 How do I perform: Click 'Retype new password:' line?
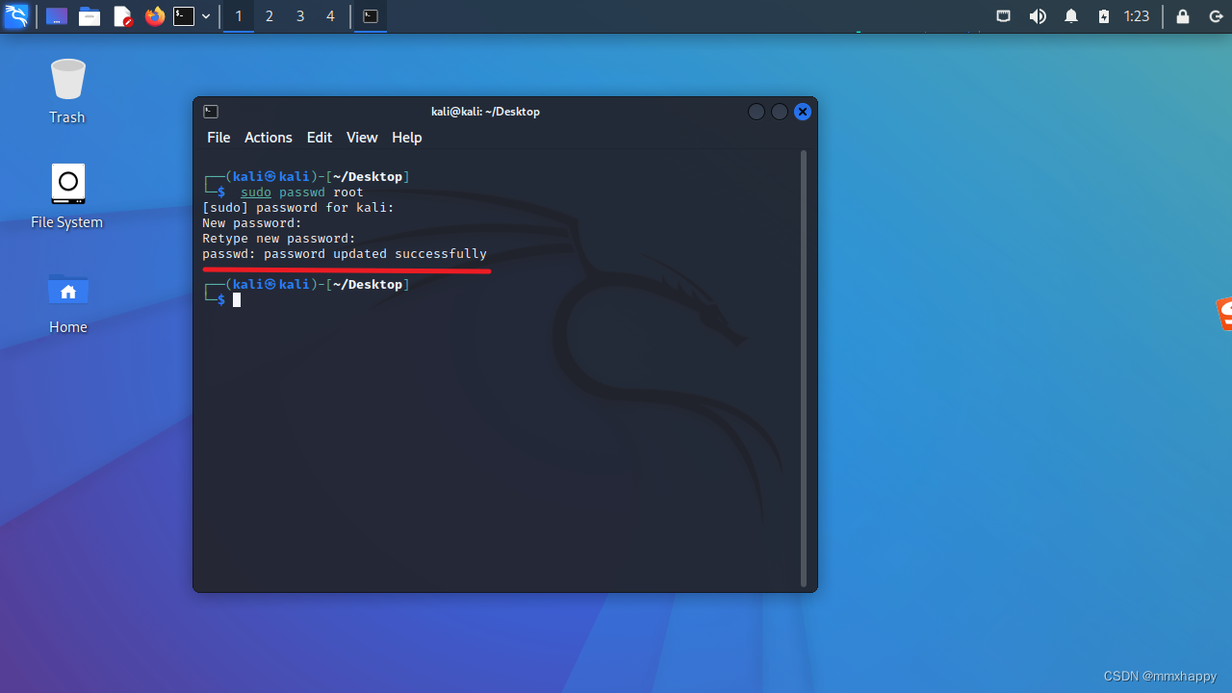point(279,239)
